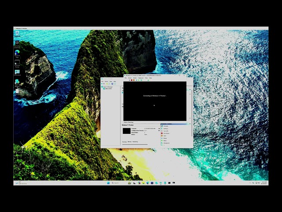Open the File menu in Hyper-V Manager
This screenshot has width=282, height=212.
pyautogui.click(x=102, y=81)
